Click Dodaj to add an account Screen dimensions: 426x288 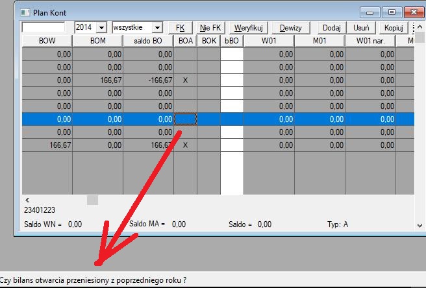click(x=331, y=28)
